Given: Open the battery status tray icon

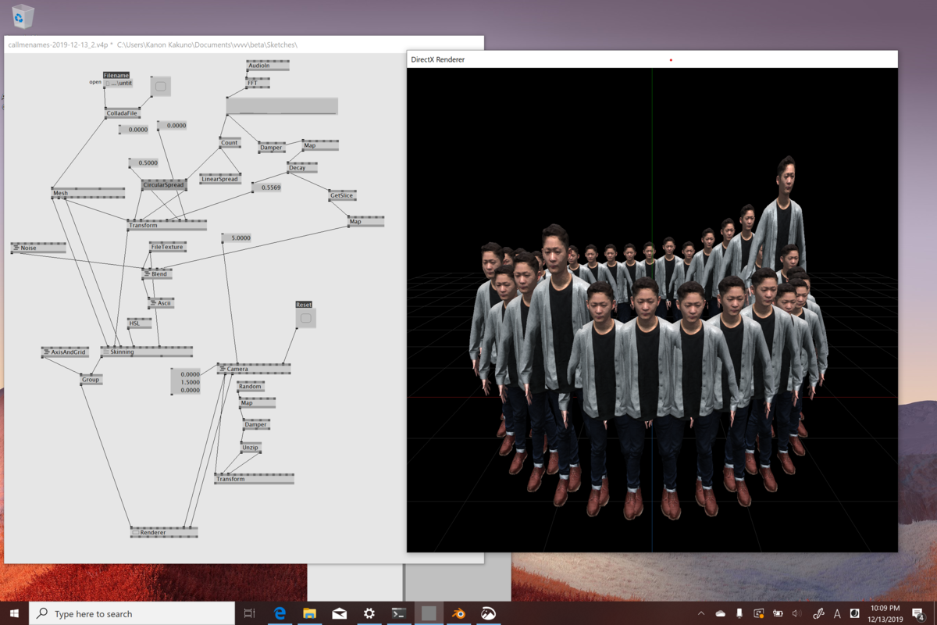Looking at the screenshot, I should tap(778, 614).
